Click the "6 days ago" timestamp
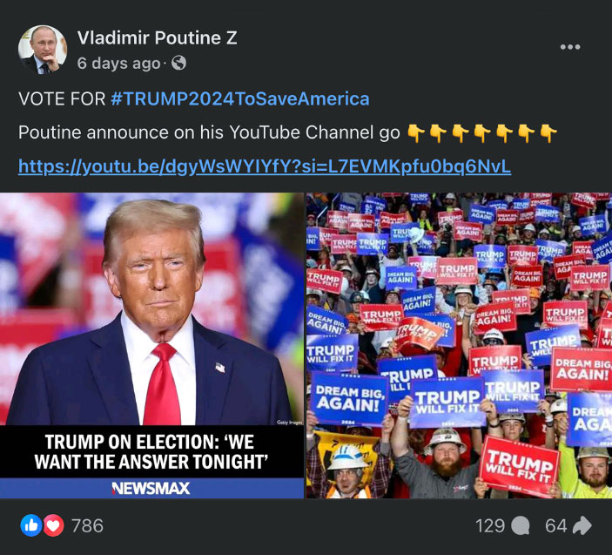612x555 pixels. [118, 64]
